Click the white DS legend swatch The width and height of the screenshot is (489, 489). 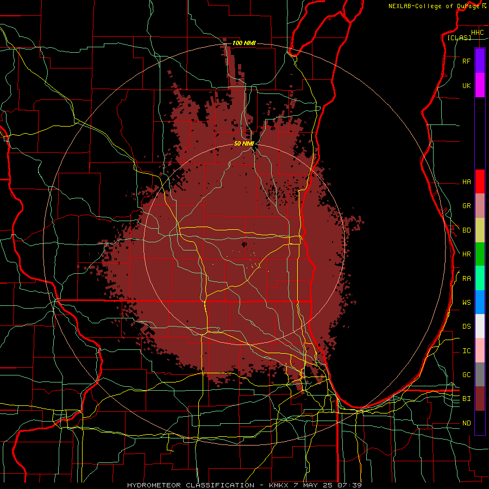[x=480, y=326]
